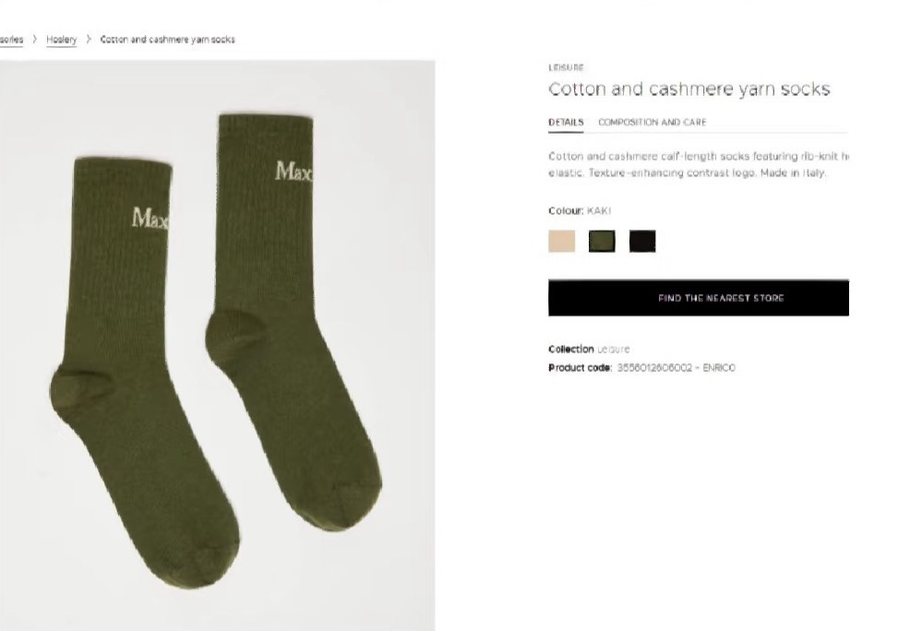Click the chevron separator after Hosiery
922x631 pixels.
click(89, 40)
